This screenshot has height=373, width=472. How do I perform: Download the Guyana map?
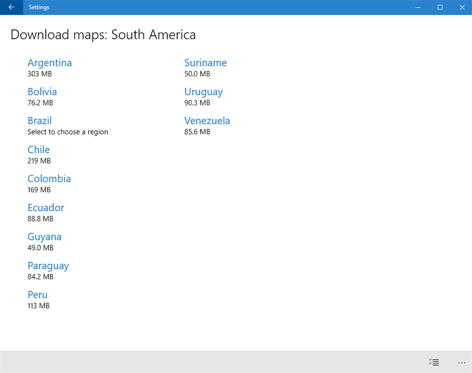click(x=44, y=237)
